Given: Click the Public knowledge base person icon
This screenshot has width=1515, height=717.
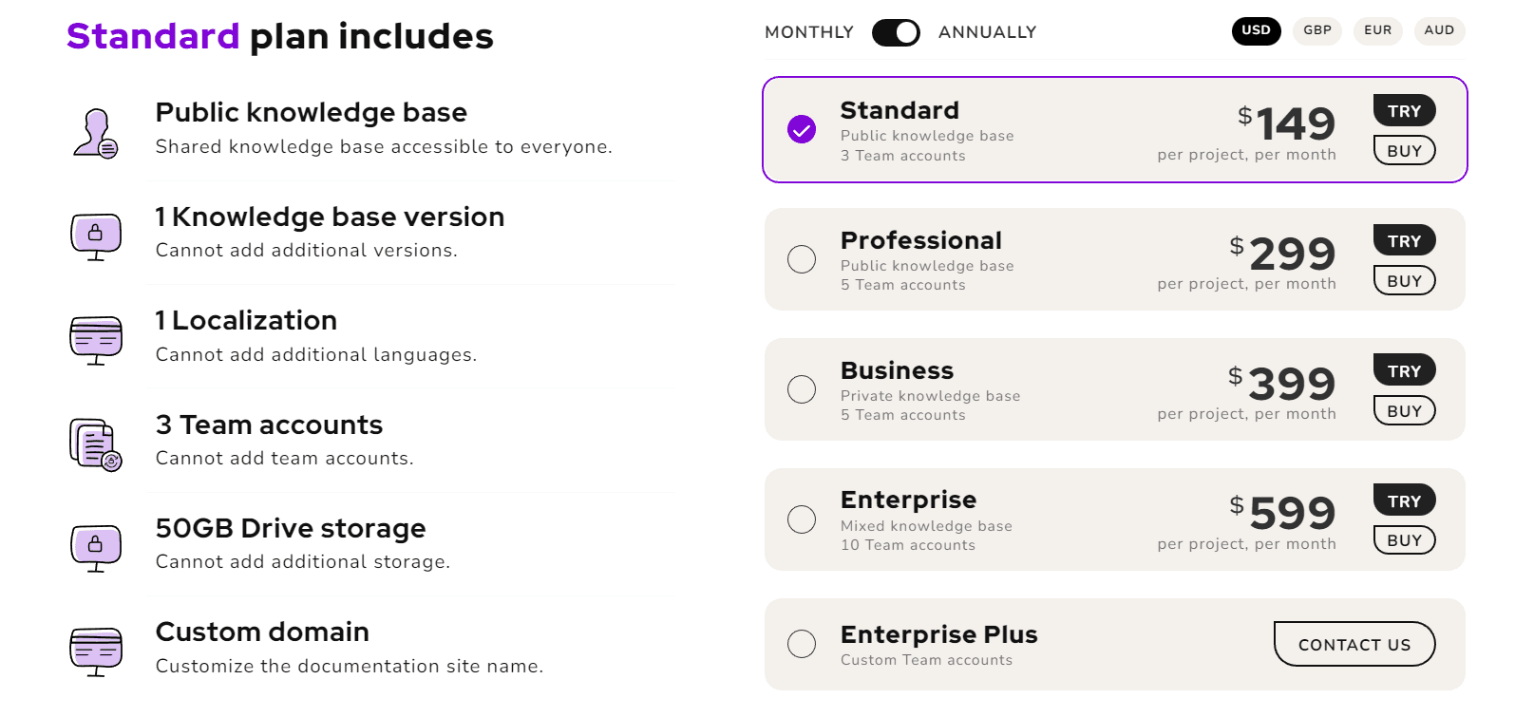Looking at the screenshot, I should pyautogui.click(x=95, y=133).
